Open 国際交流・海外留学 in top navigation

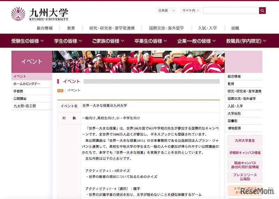click(x=166, y=28)
